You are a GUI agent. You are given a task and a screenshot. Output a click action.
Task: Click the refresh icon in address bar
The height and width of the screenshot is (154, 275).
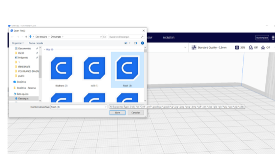105,37
